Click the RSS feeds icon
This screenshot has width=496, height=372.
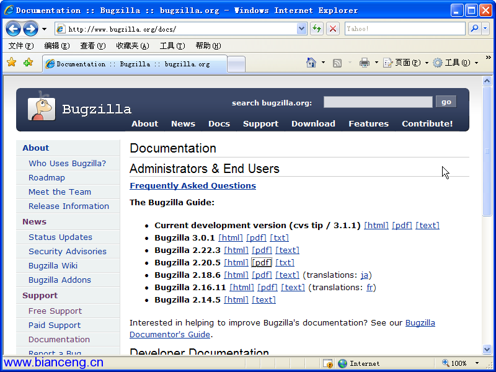tap(337, 63)
